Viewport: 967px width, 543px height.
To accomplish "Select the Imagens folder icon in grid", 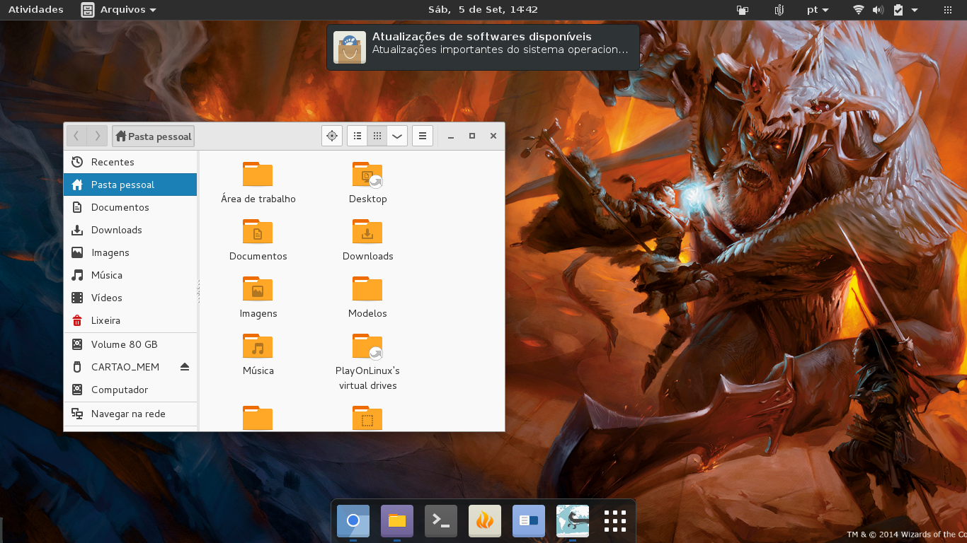I will pyautogui.click(x=258, y=288).
